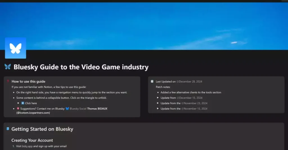Click the collapsible button tip bullet text

tap(62, 98)
